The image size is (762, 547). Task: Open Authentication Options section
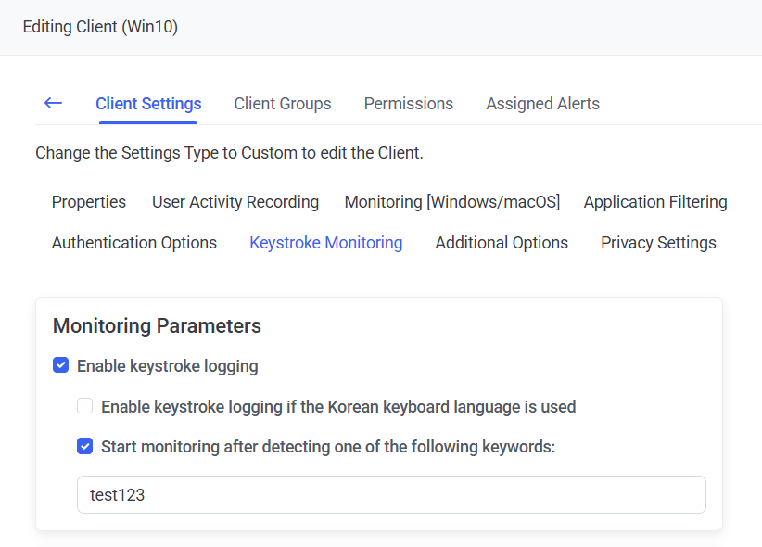coord(134,243)
